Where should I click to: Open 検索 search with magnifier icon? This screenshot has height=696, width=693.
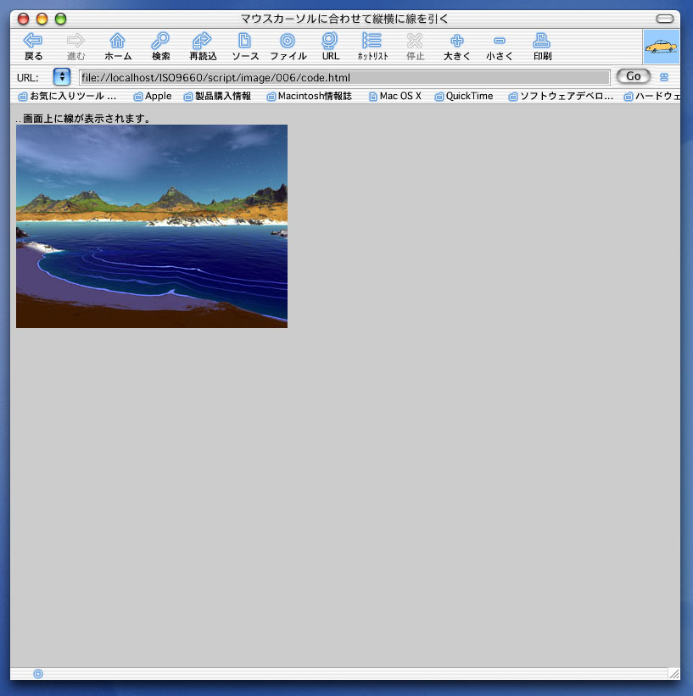point(160,46)
